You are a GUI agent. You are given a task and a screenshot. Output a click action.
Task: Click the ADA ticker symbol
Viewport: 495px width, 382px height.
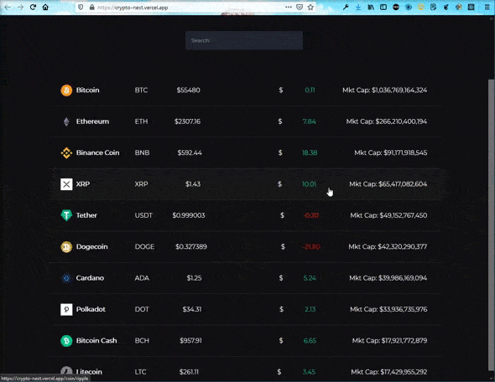(142, 277)
